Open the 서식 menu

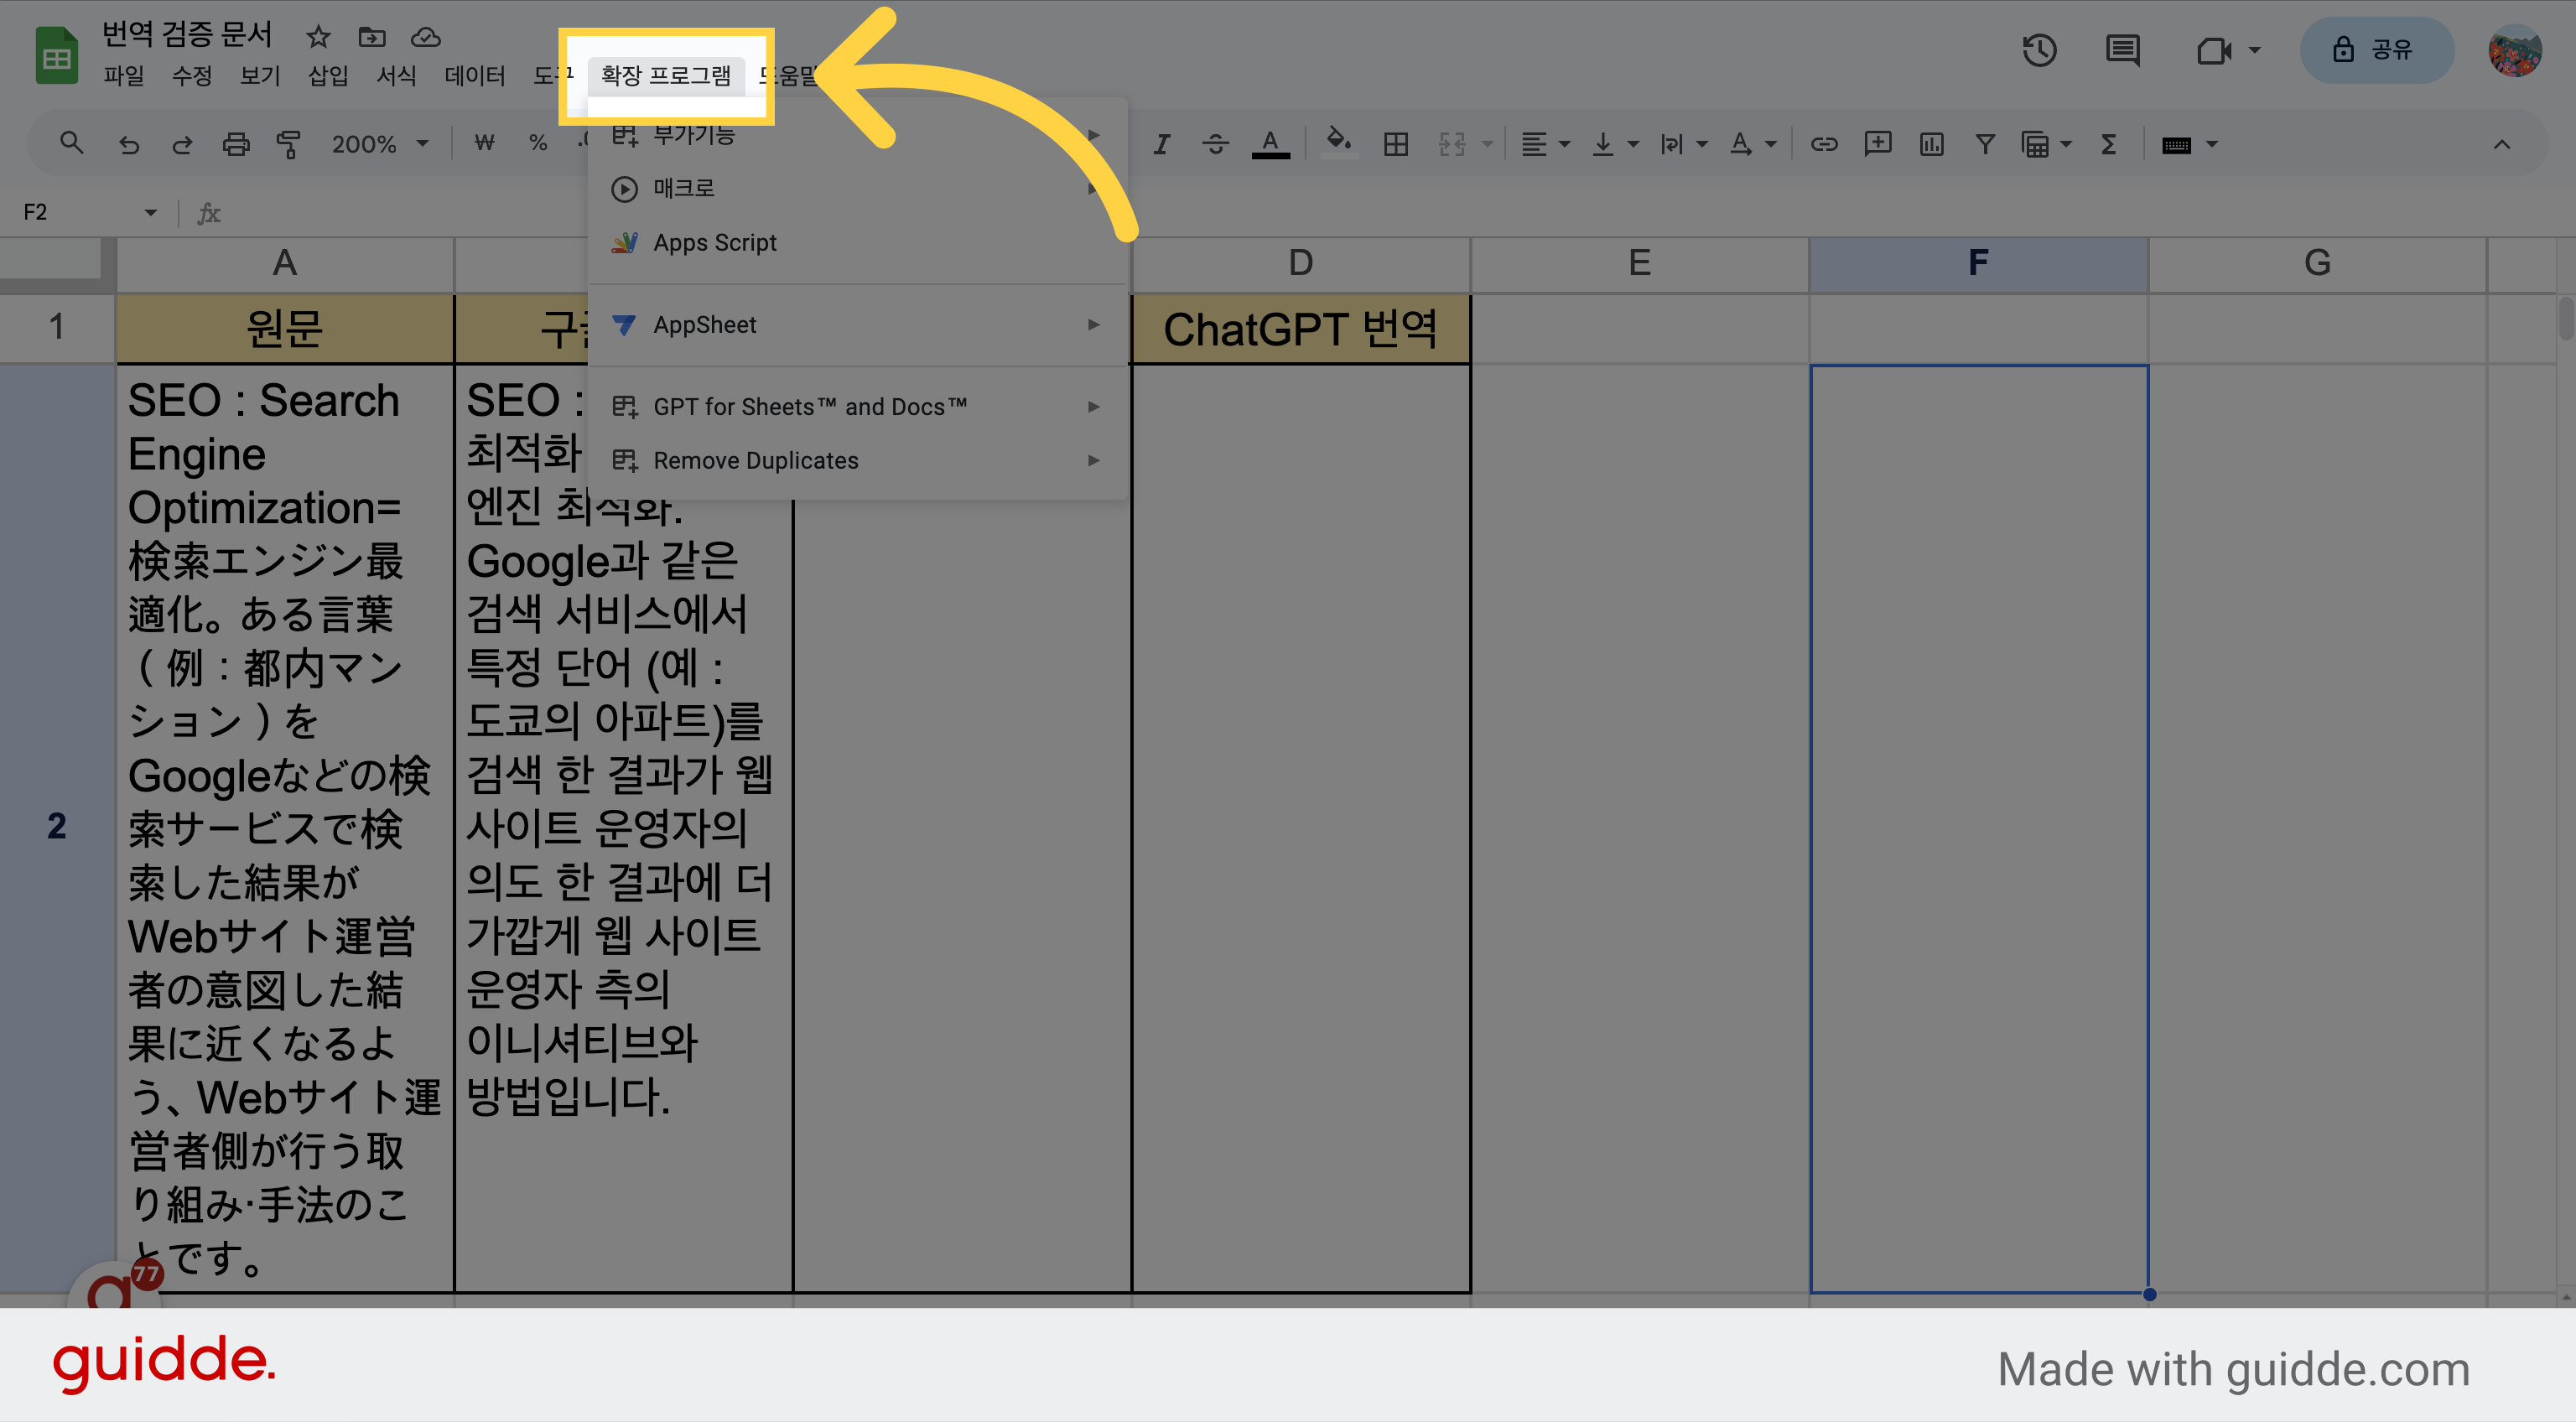point(396,76)
